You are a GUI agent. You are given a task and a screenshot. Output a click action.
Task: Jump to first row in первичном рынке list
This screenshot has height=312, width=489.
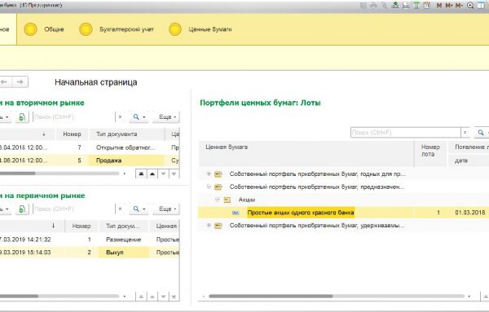pyautogui.click(x=141, y=297)
